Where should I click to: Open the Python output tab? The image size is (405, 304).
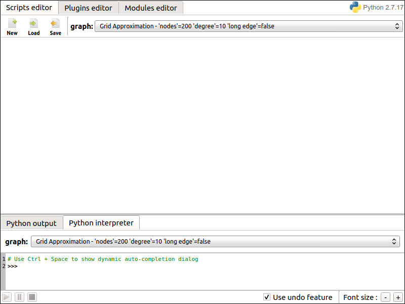[31, 223]
